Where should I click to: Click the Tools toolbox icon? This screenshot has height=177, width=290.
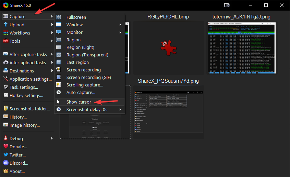coord(6,41)
